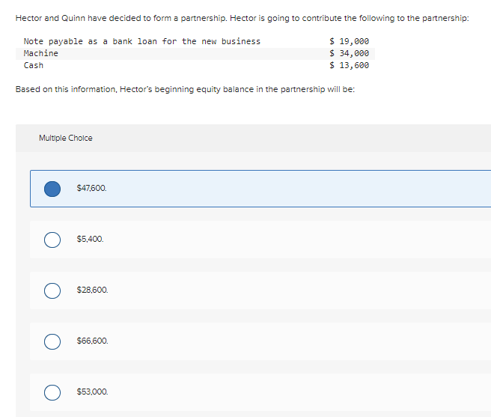Click the filled $47,600 radio button
This screenshot has height=417, width=491.
pos(52,189)
